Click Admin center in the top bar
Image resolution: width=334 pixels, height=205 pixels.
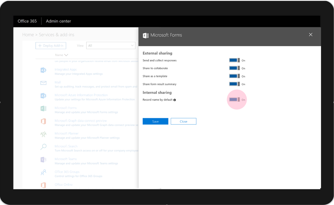[x=59, y=21]
